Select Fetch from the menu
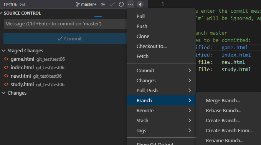Image resolution: width=261 pixels, height=145 pixels. click(x=161, y=57)
